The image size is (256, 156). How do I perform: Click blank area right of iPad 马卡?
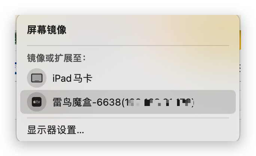point(163,78)
